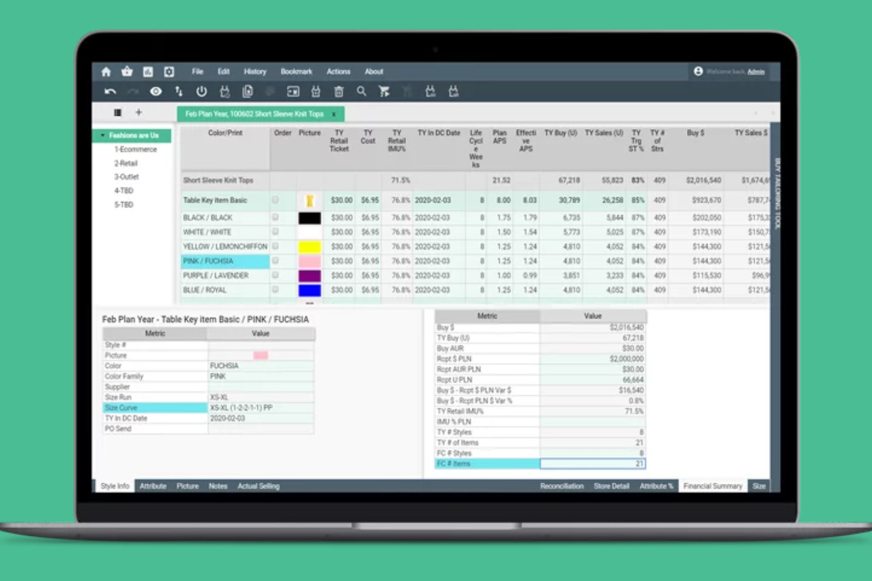Click the copy document icon
Screen dimensions: 872x581
pyautogui.click(x=247, y=91)
